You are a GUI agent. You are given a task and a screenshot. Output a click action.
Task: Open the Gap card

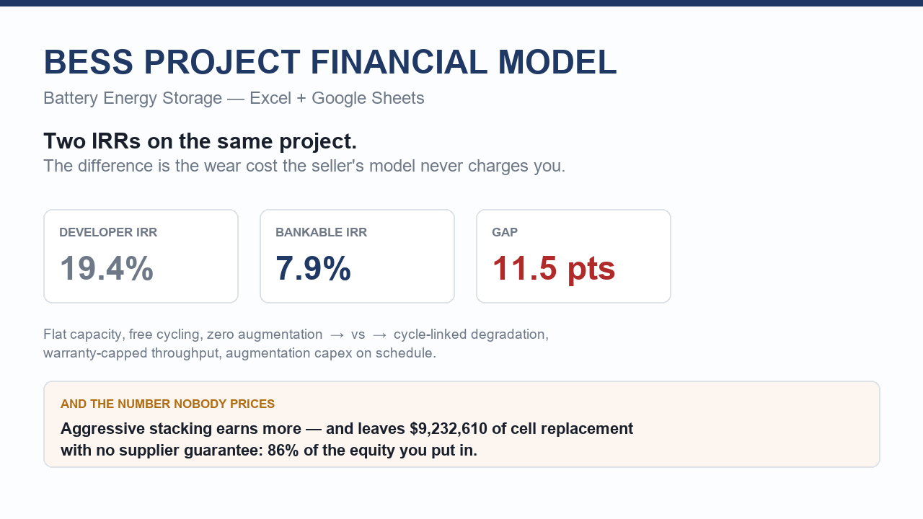point(573,256)
